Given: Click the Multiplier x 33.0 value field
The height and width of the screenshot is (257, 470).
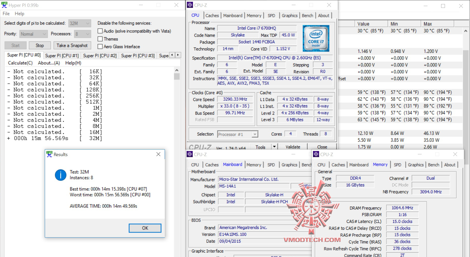Looking at the screenshot, I should tap(235, 106).
